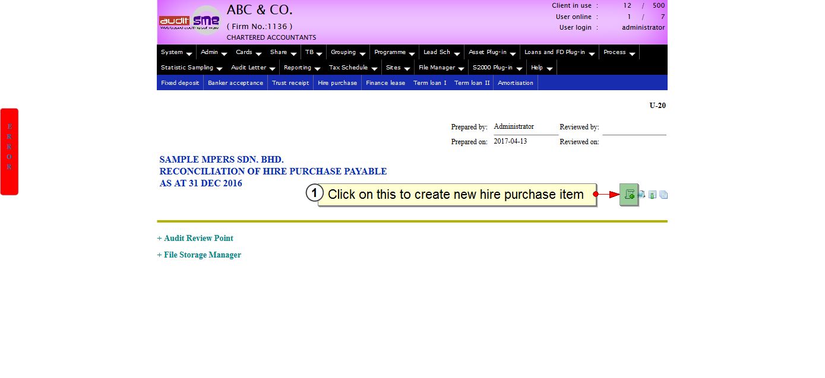Click the stacked pages copy icon
Screen dimensions: 825x378
click(663, 195)
